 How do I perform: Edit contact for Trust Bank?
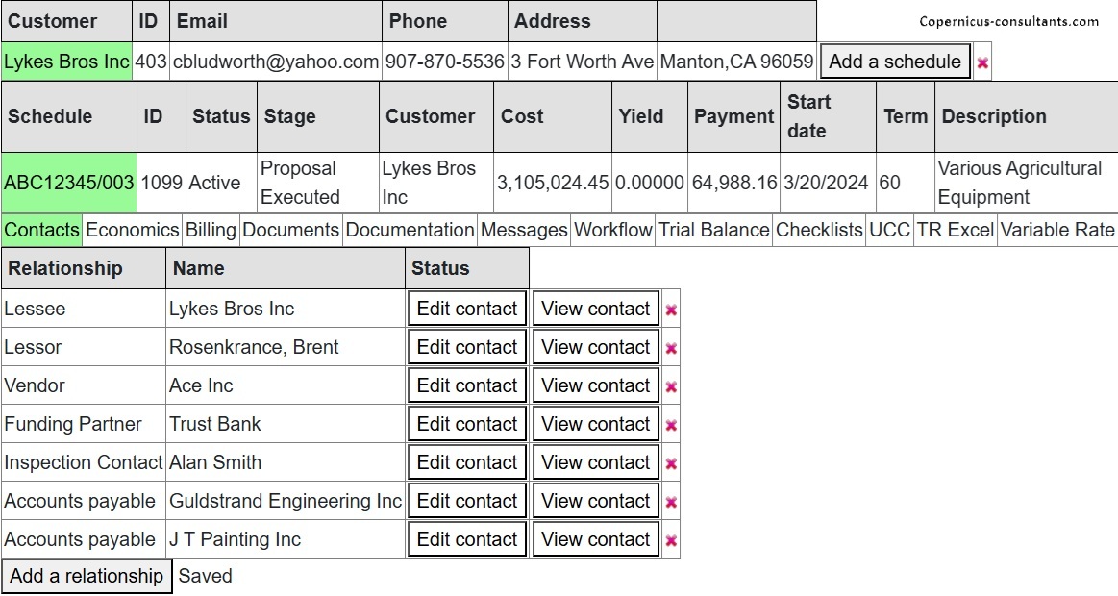pyautogui.click(x=467, y=424)
